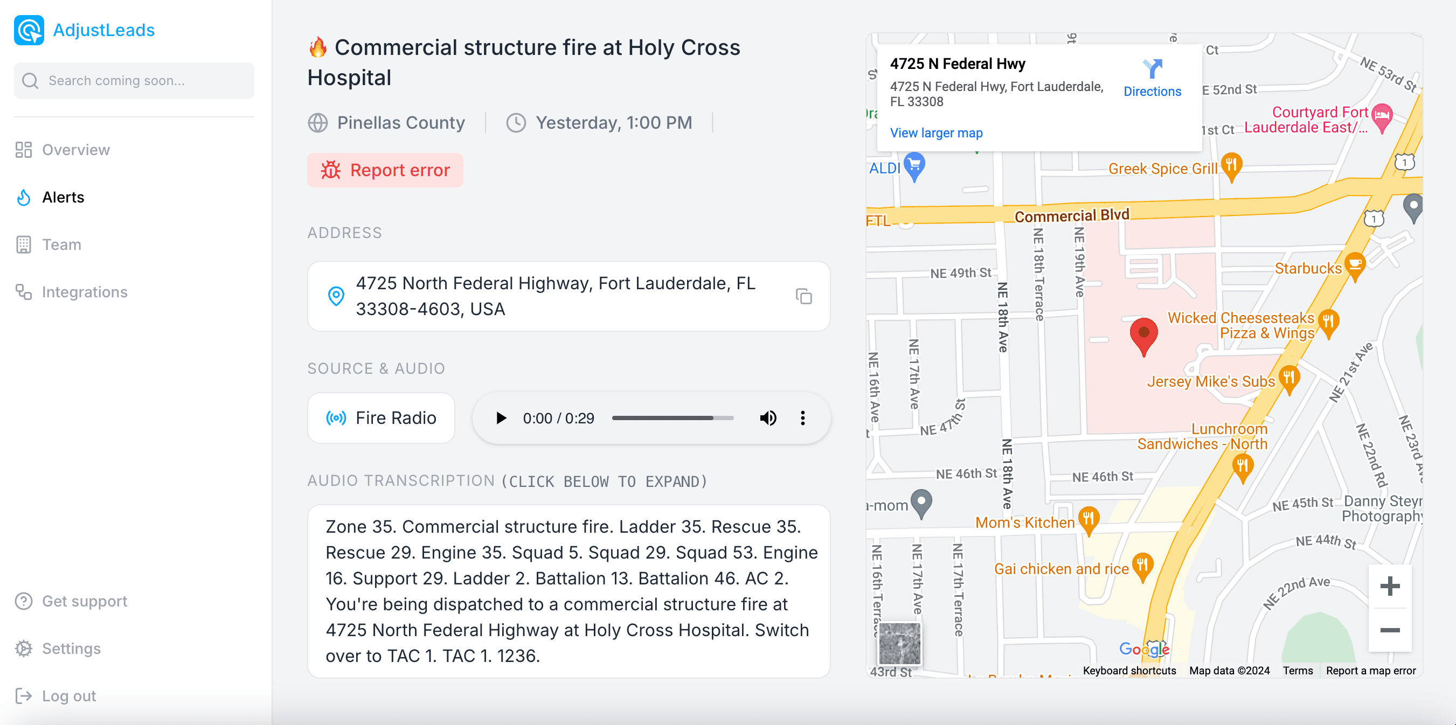Click the Directions icon on map
The height and width of the screenshot is (725, 1456).
1152,69
